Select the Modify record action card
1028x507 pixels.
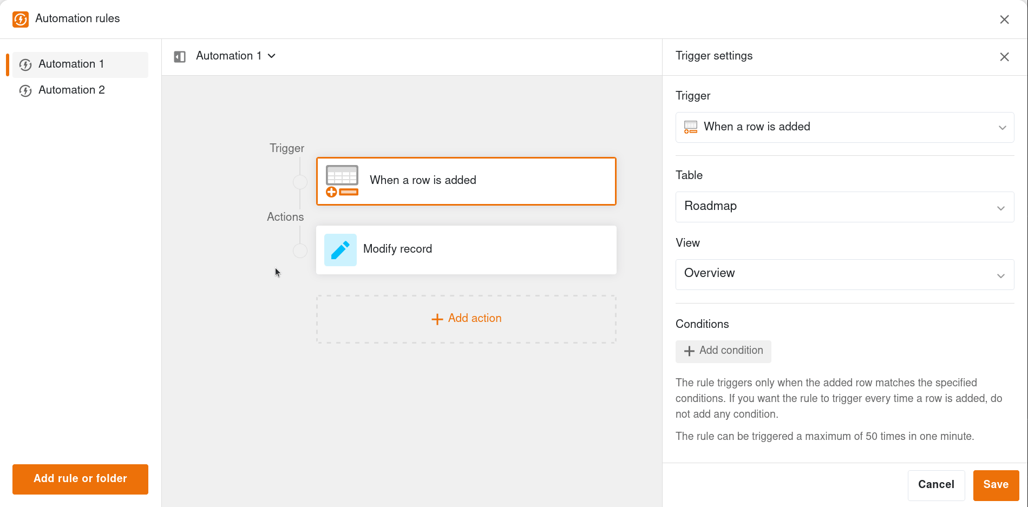pyautogui.click(x=466, y=249)
